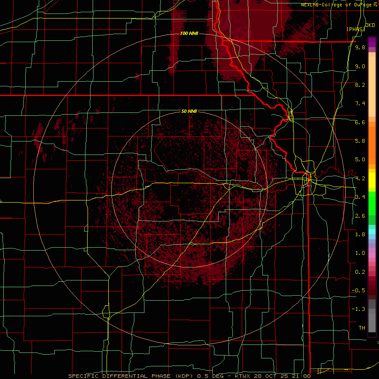Click the 100 NMI range ring label
Image resolution: width=379 pixels, height=379 pixels.
189,33
